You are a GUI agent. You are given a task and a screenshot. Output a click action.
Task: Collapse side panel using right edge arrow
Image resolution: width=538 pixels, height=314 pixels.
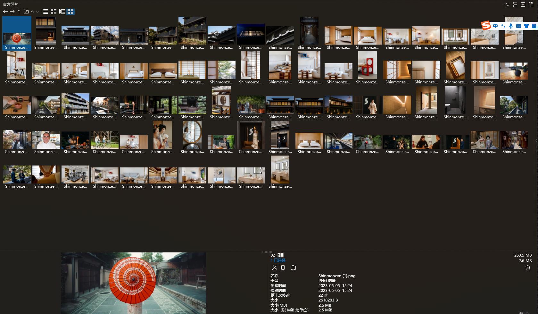pos(536,140)
